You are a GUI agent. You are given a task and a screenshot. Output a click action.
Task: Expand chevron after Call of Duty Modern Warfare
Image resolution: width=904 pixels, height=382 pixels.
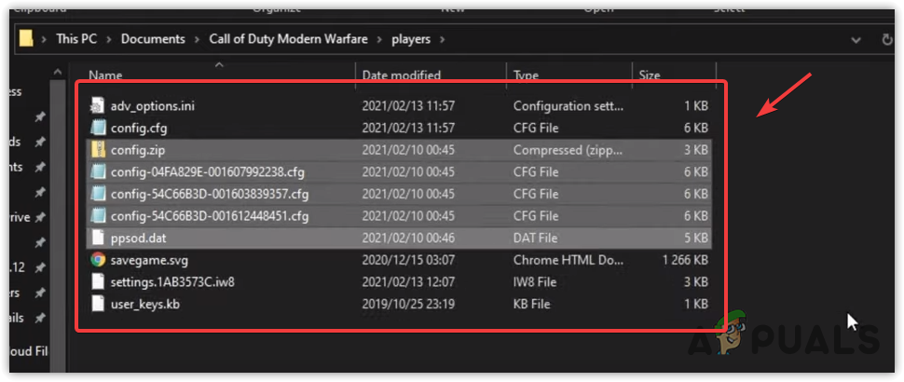[379, 39]
